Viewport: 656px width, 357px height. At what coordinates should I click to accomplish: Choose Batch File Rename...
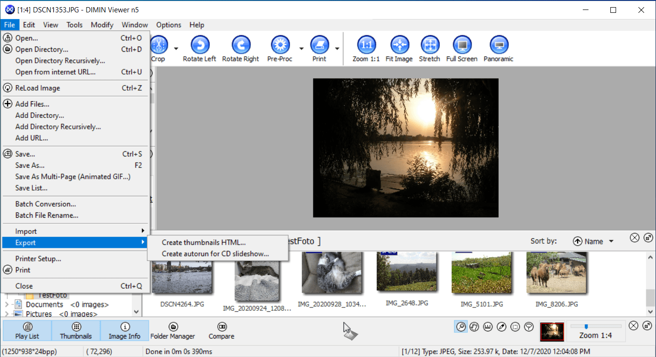[76, 215]
